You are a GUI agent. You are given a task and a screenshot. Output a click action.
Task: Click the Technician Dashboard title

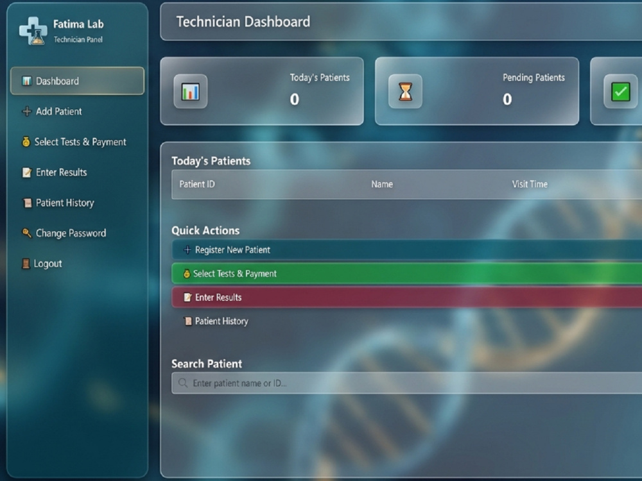(x=243, y=22)
